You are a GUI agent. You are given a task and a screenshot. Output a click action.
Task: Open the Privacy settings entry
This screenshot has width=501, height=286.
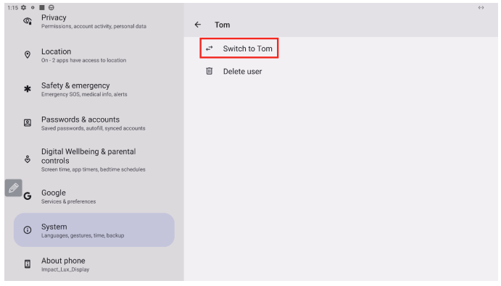(94, 22)
